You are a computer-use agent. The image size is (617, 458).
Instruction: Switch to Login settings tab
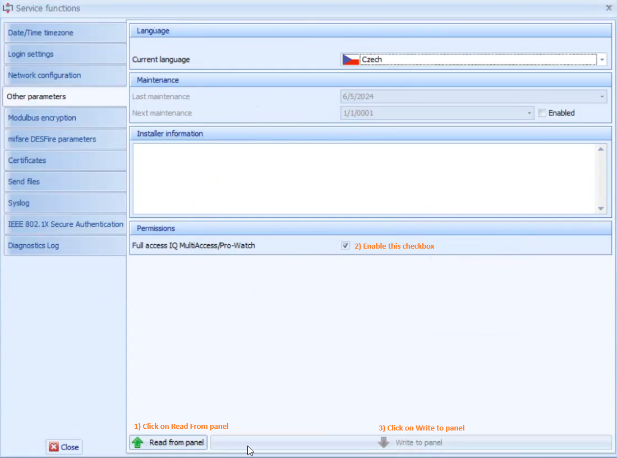[x=65, y=54]
